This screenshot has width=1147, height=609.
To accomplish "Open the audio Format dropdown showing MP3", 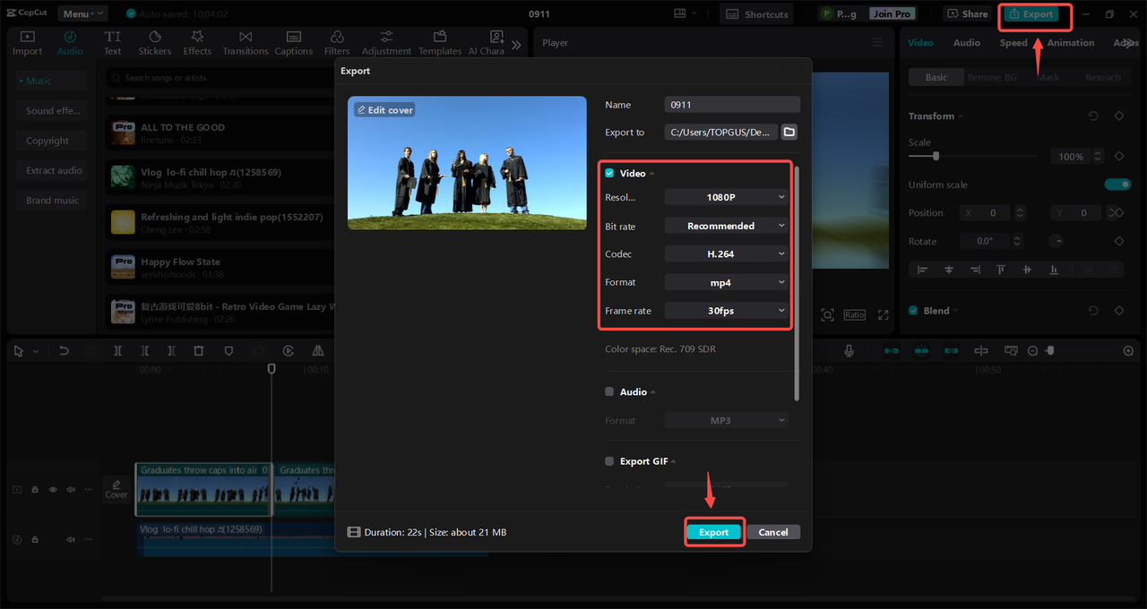I will (727, 420).
